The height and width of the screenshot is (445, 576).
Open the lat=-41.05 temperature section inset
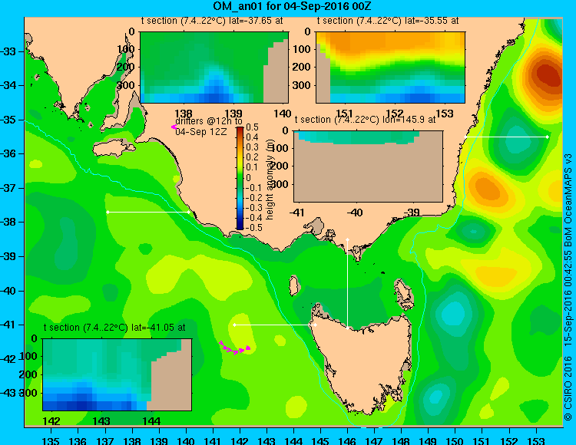118,374
